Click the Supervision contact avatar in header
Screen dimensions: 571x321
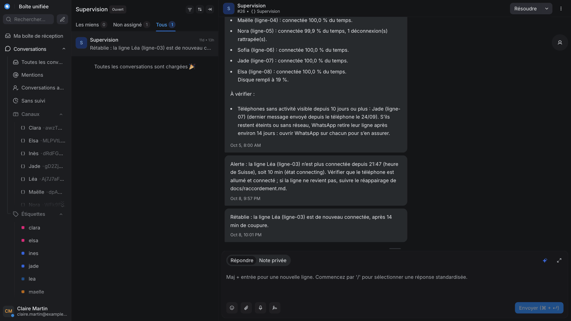[229, 9]
